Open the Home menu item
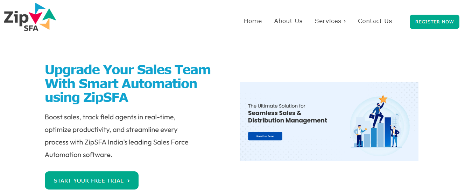The height and width of the screenshot is (193, 465). (253, 21)
